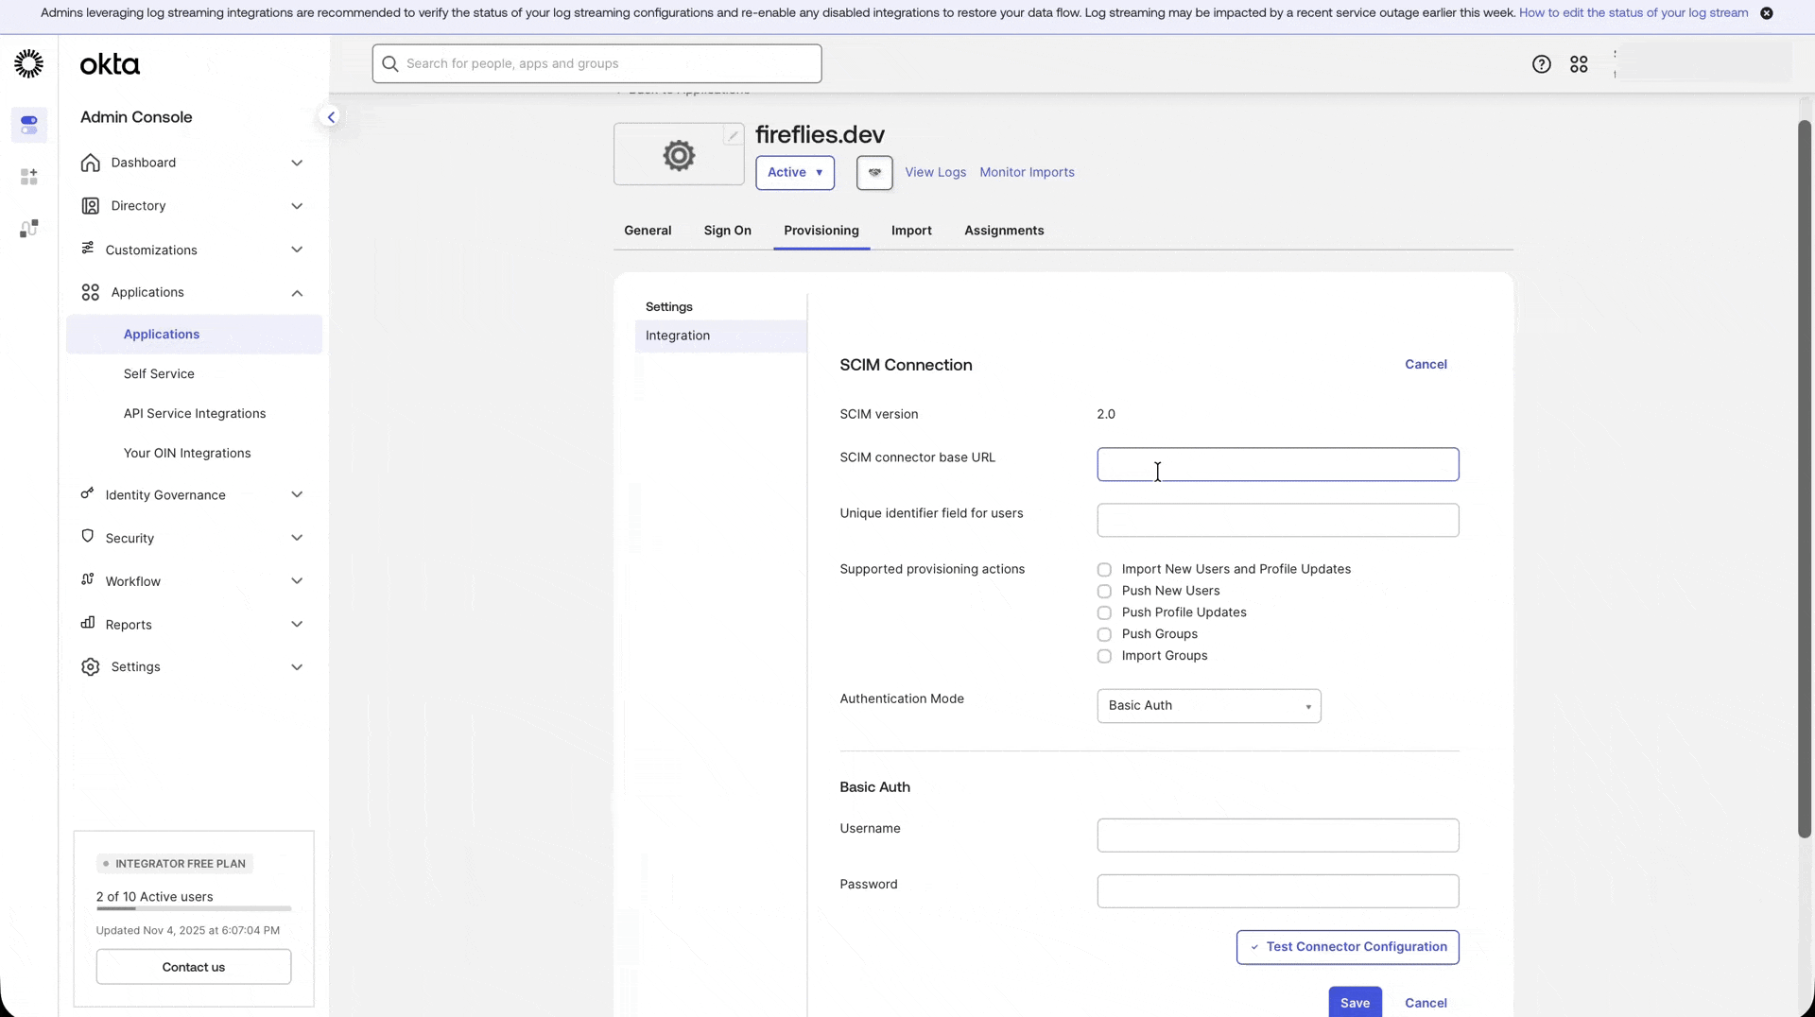Open the apps grid icon in header
The image size is (1815, 1017).
1579,64
